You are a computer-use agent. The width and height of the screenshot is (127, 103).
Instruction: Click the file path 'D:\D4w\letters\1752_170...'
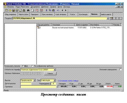click(x=100, y=27)
